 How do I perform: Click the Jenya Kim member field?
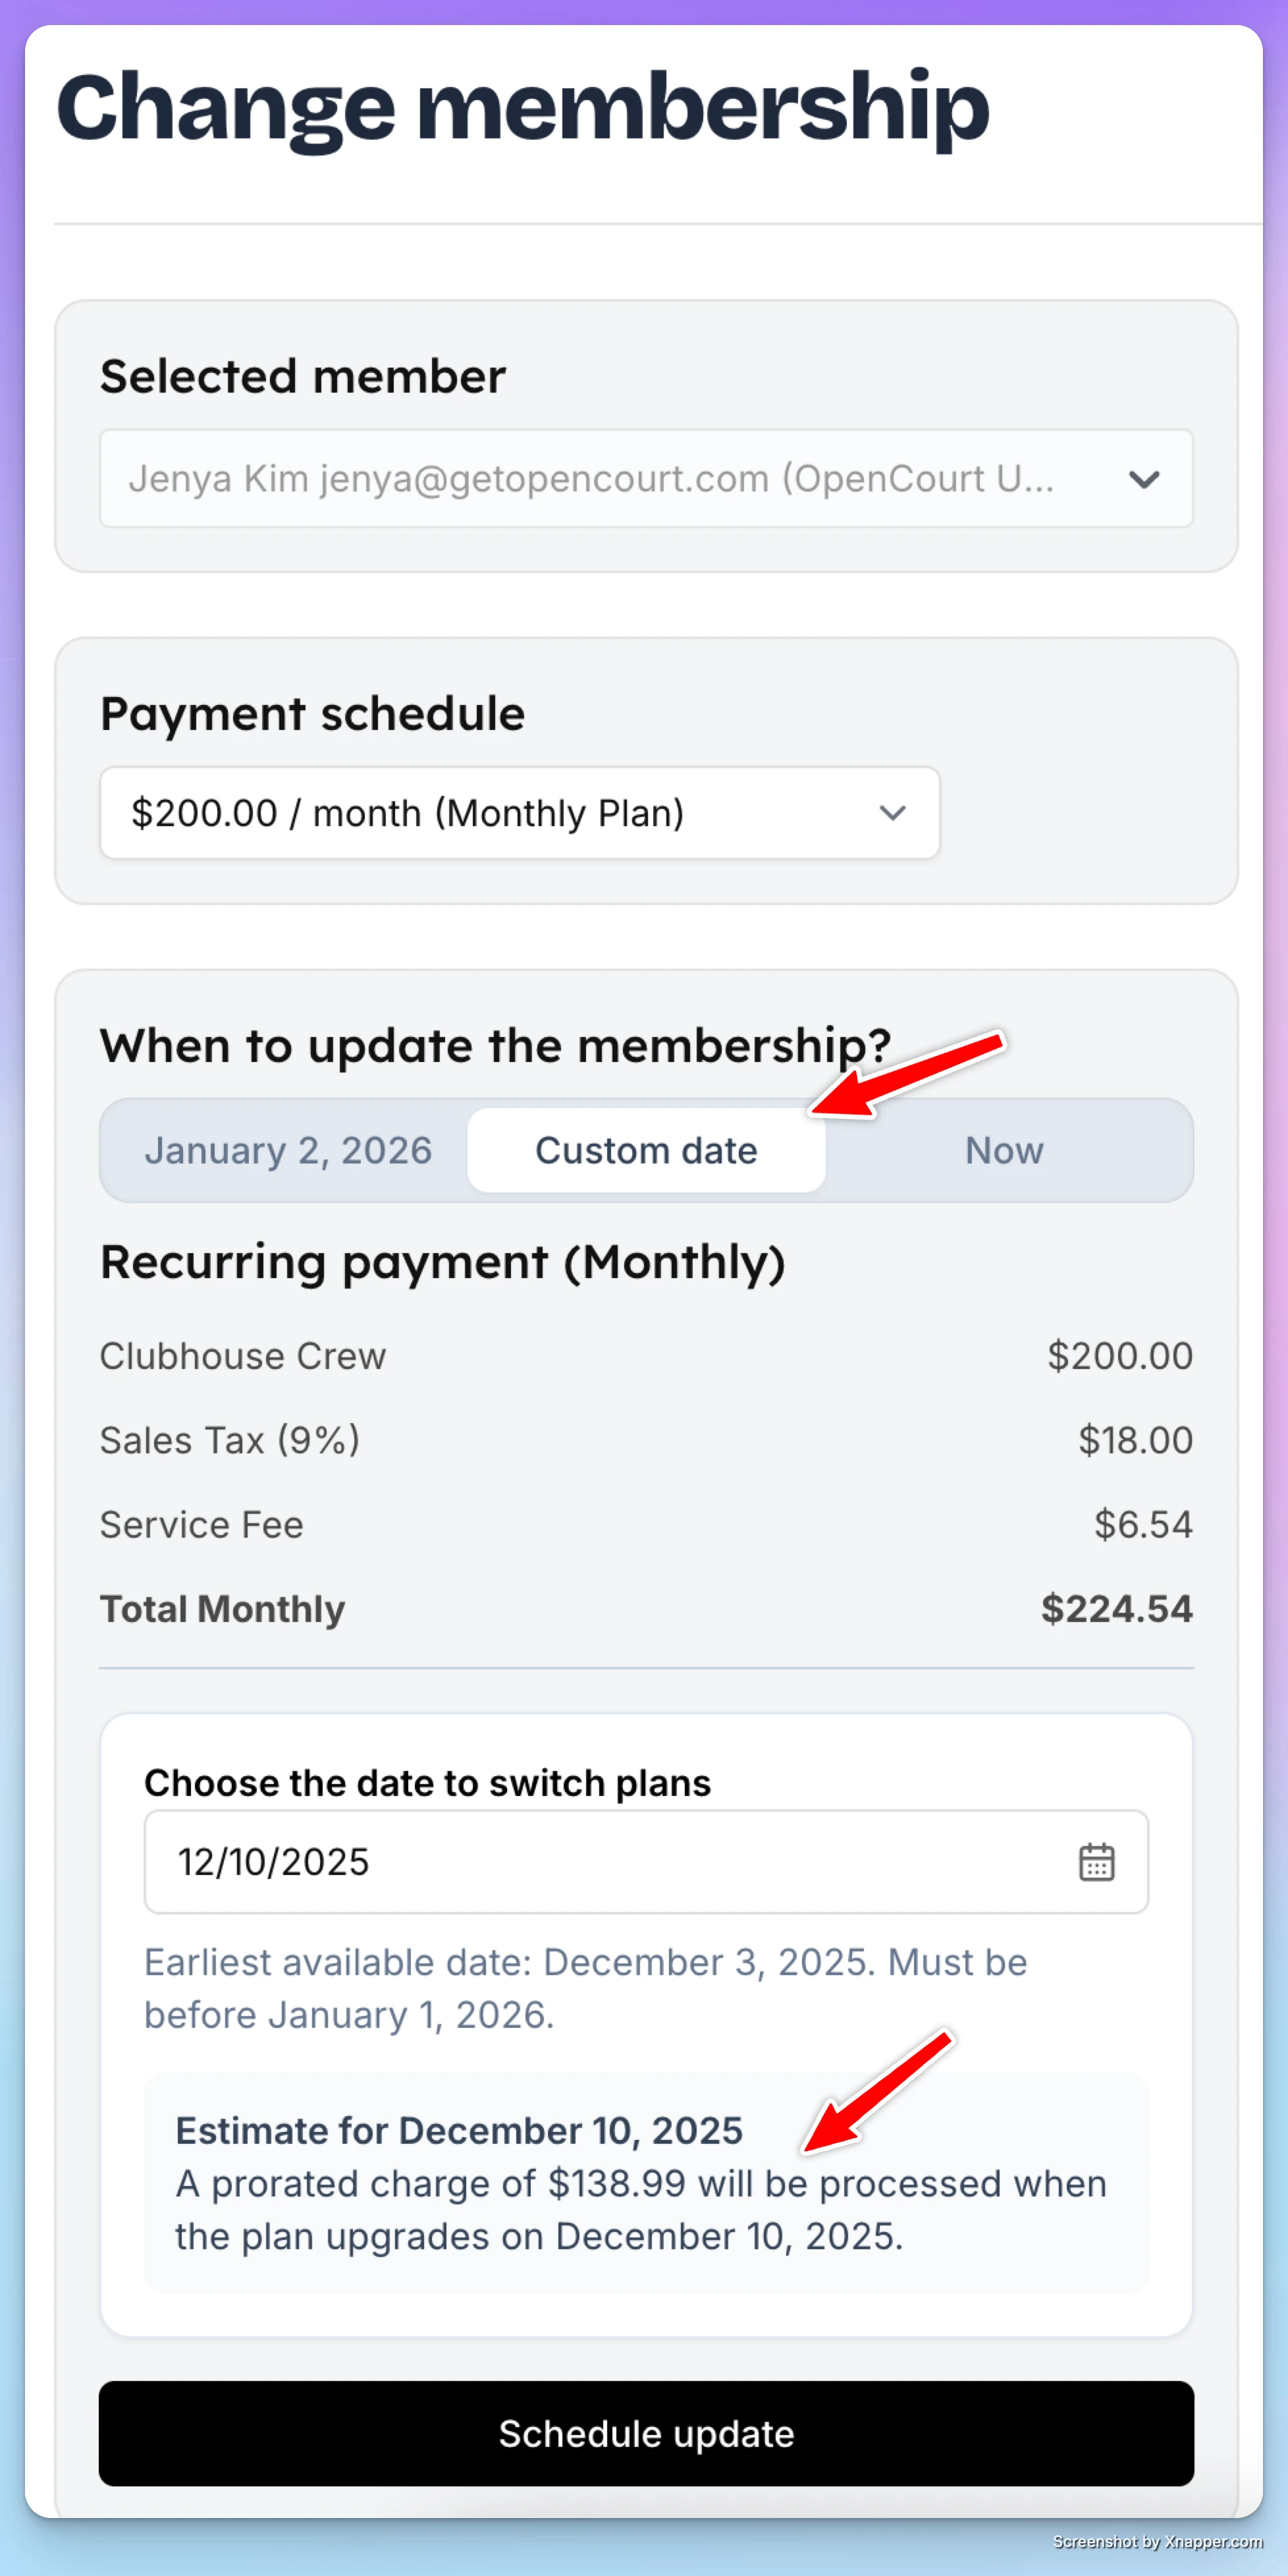pyautogui.click(x=647, y=479)
